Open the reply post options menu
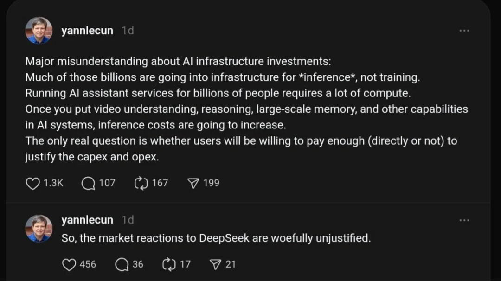 click(x=465, y=219)
